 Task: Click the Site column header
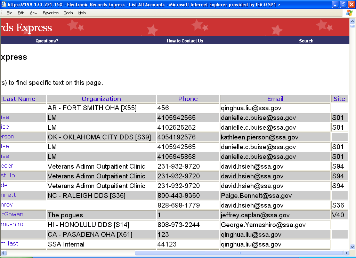339,99
